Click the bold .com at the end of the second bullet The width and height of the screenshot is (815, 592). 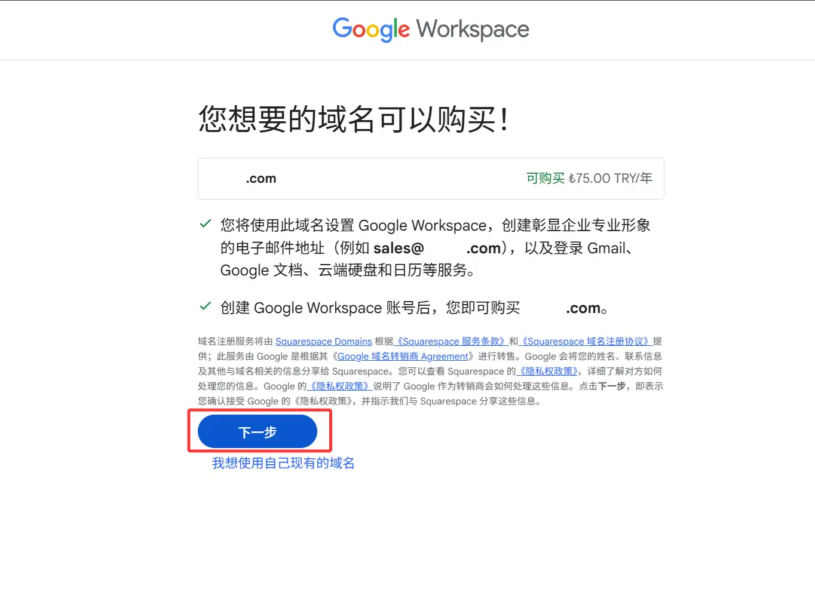click(583, 308)
